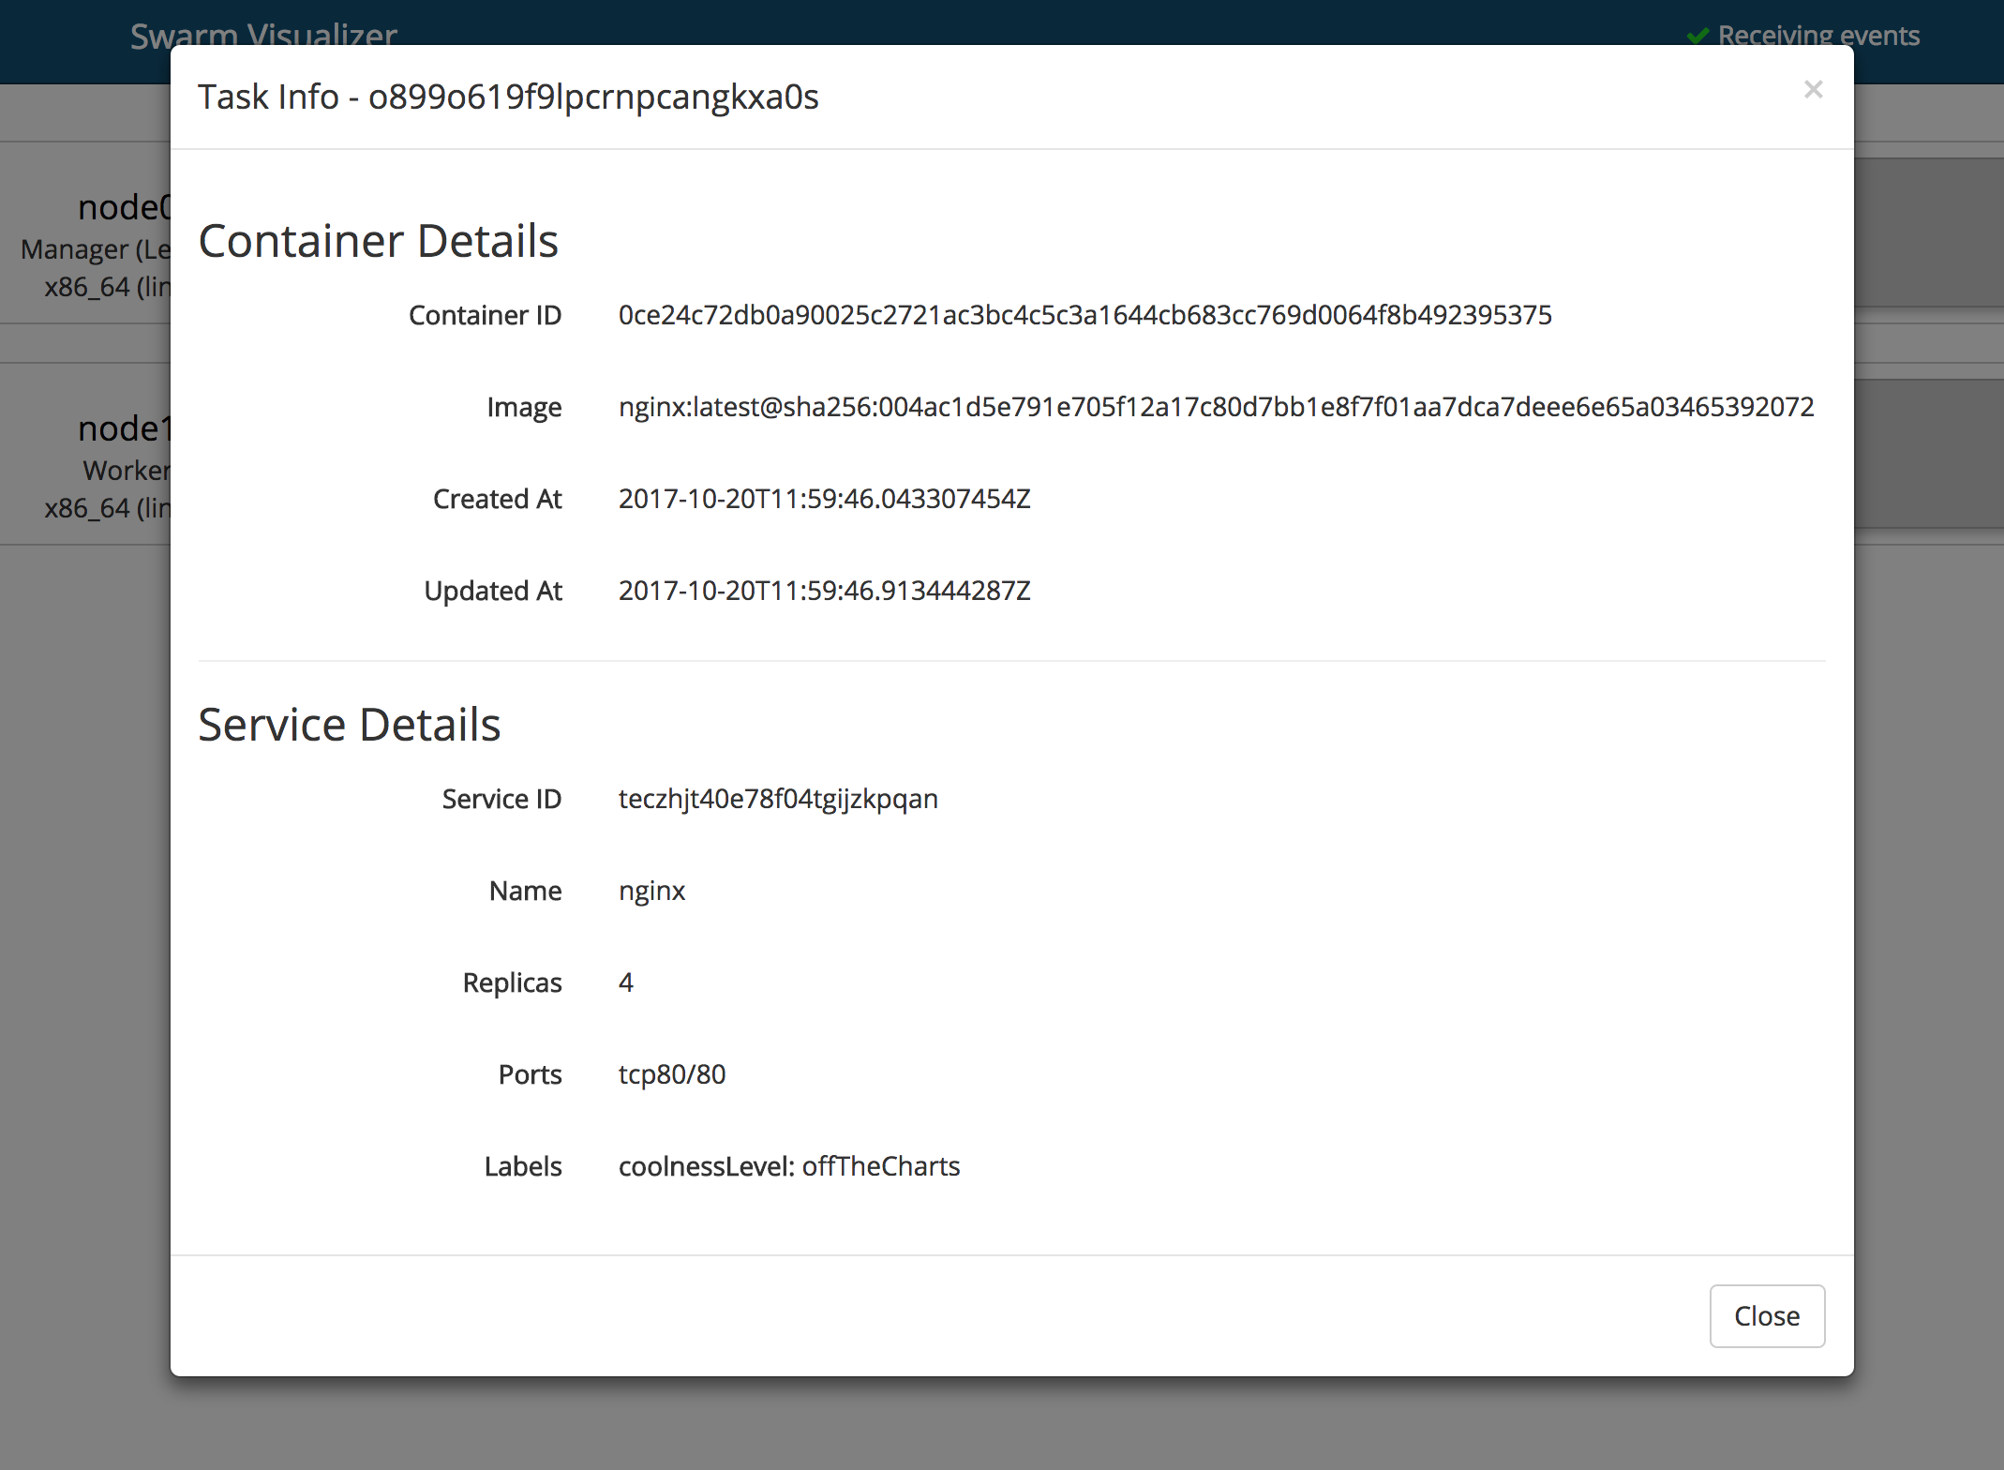Click the Replicas count 4
The width and height of the screenshot is (2004, 1470).
point(626,982)
